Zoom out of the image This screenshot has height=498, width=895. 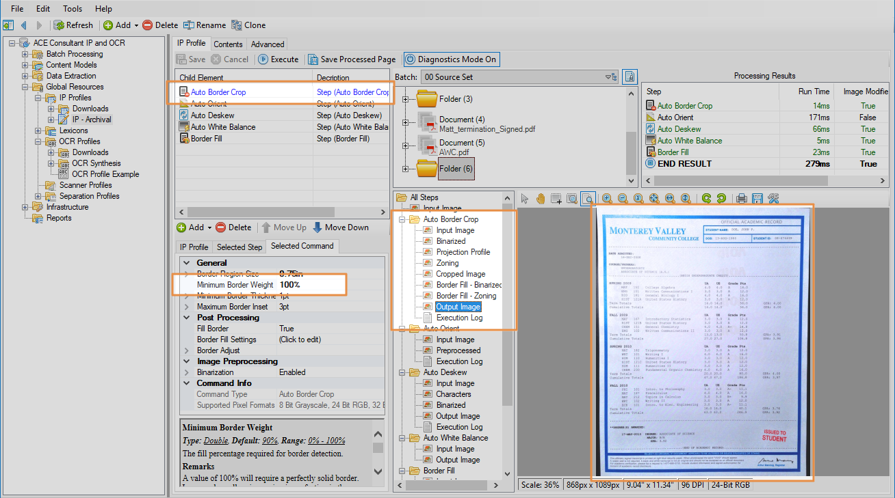click(623, 199)
